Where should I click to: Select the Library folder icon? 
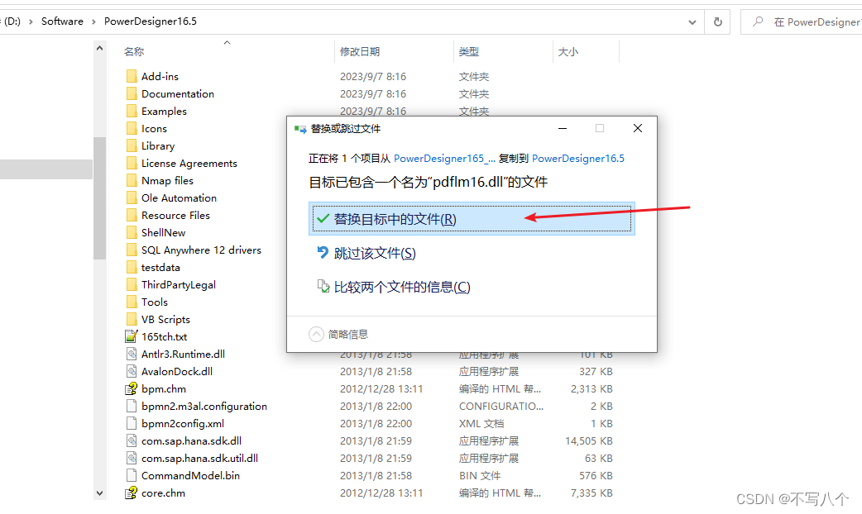(132, 146)
